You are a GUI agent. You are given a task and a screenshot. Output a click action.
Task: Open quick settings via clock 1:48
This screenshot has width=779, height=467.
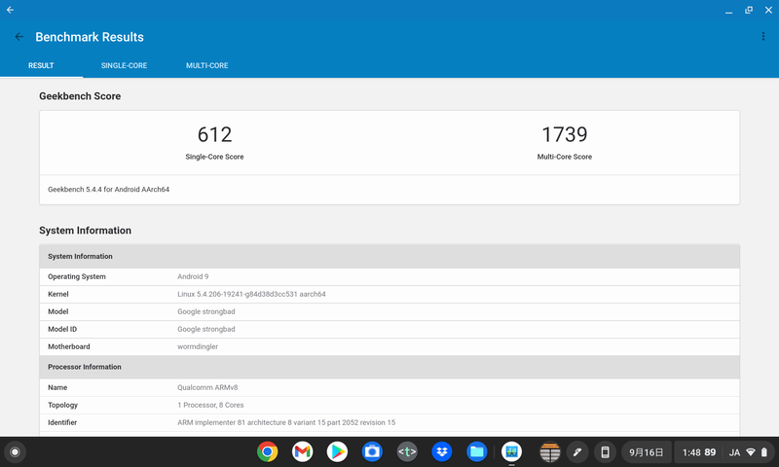691,452
